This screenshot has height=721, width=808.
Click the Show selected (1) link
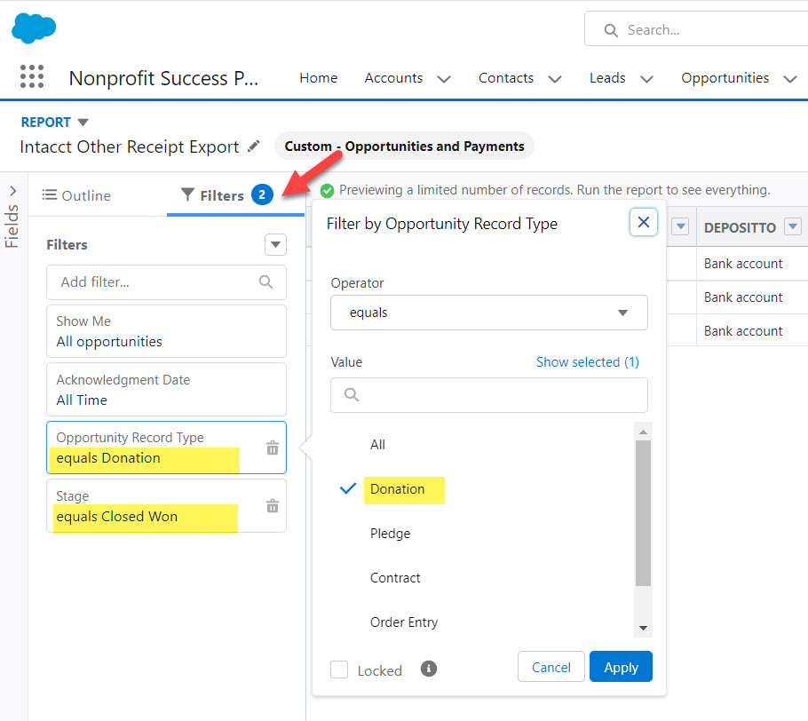point(587,362)
